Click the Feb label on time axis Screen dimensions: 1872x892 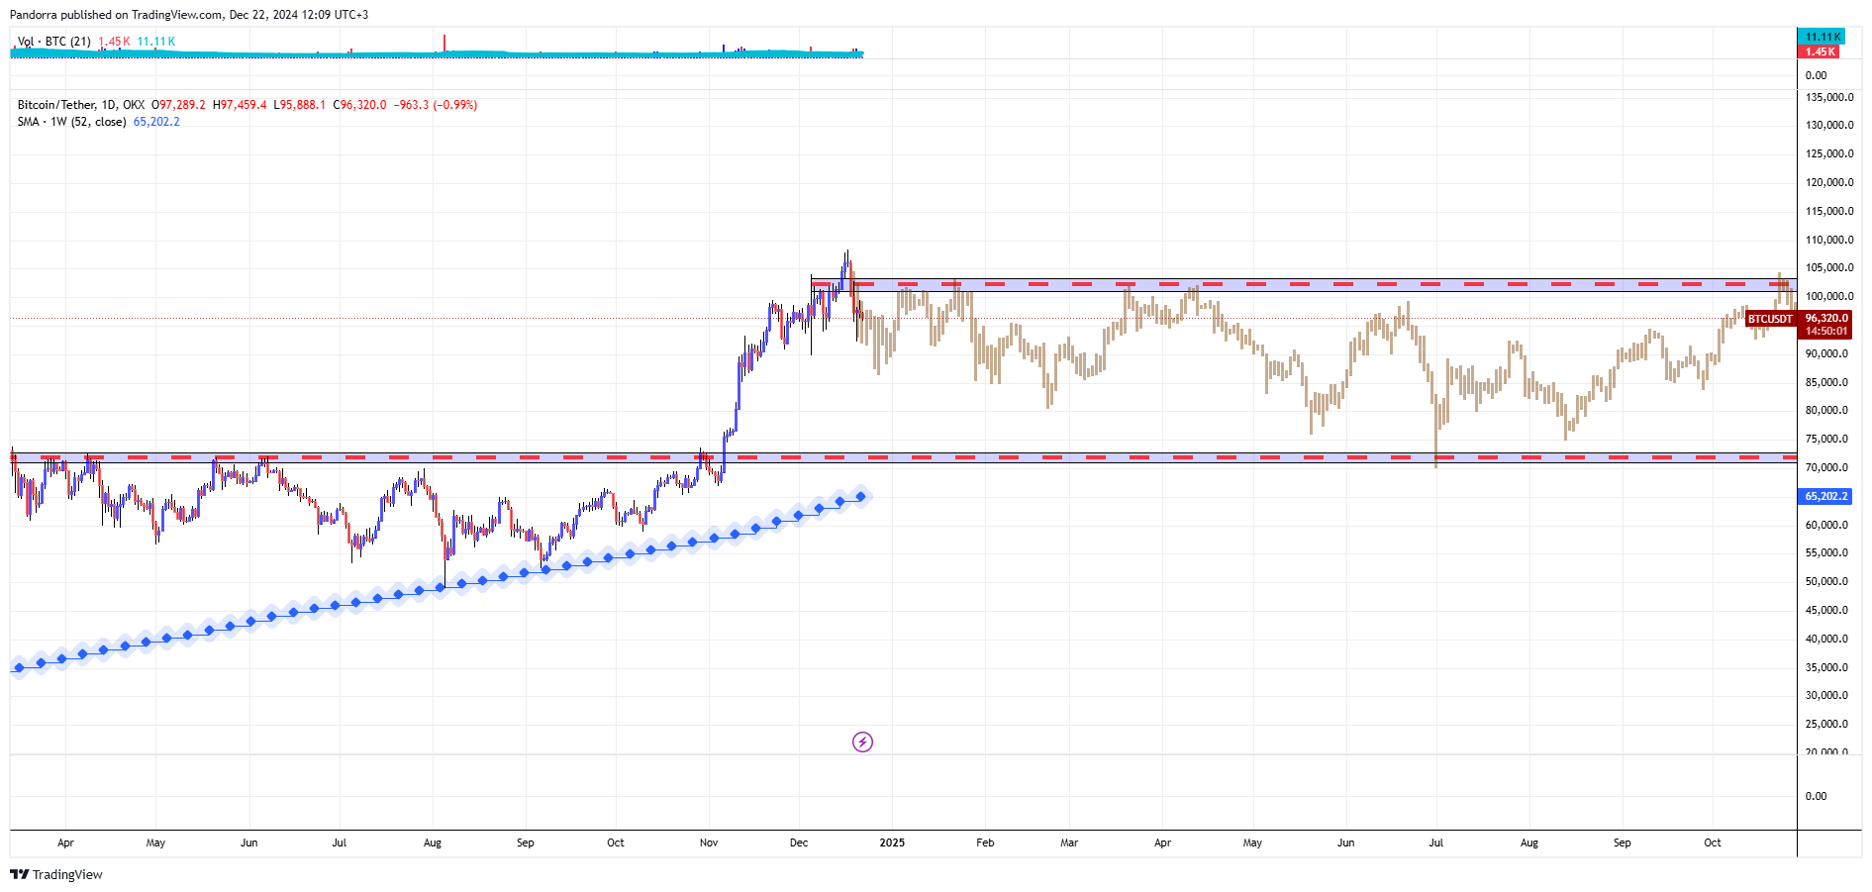coord(985,842)
